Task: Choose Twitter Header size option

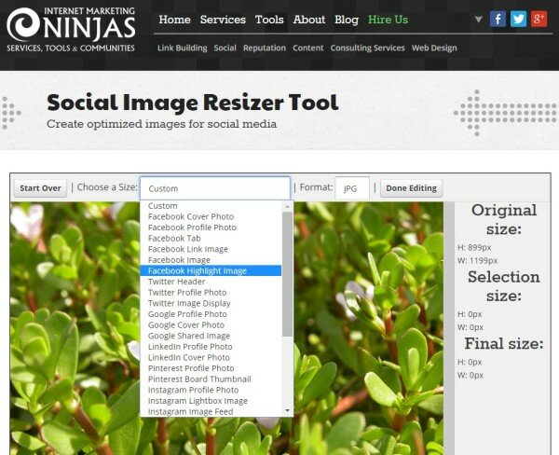Action: [x=211, y=282]
